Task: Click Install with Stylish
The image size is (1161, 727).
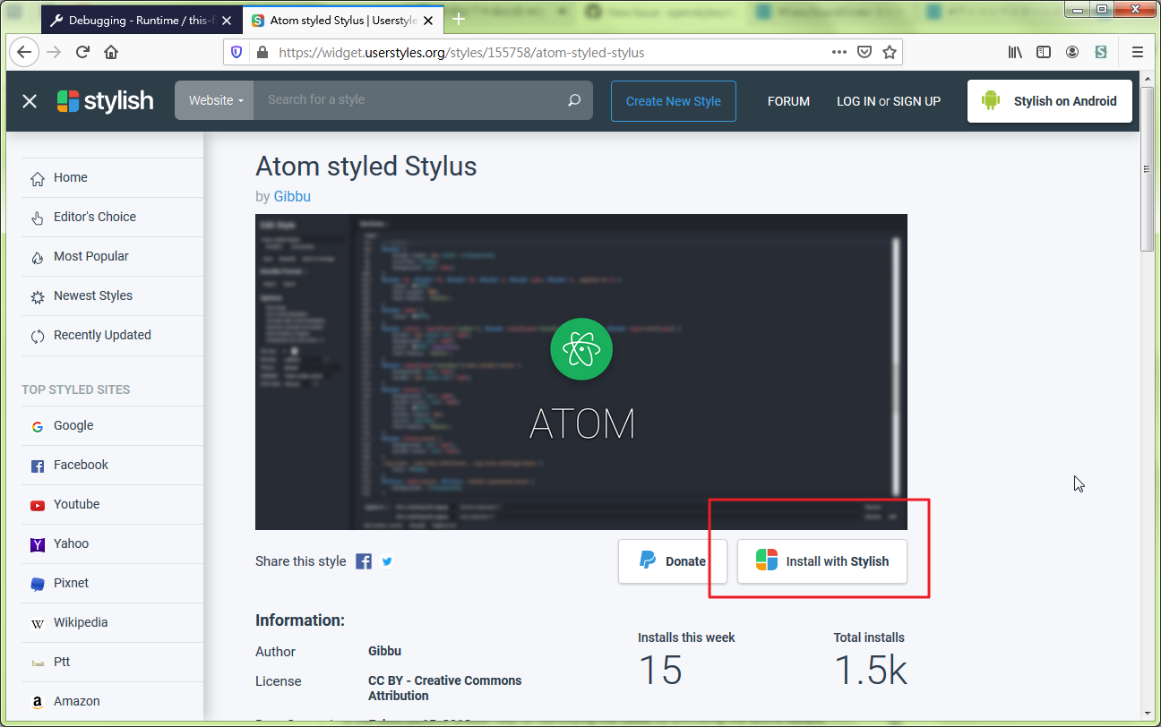Action: tap(821, 561)
